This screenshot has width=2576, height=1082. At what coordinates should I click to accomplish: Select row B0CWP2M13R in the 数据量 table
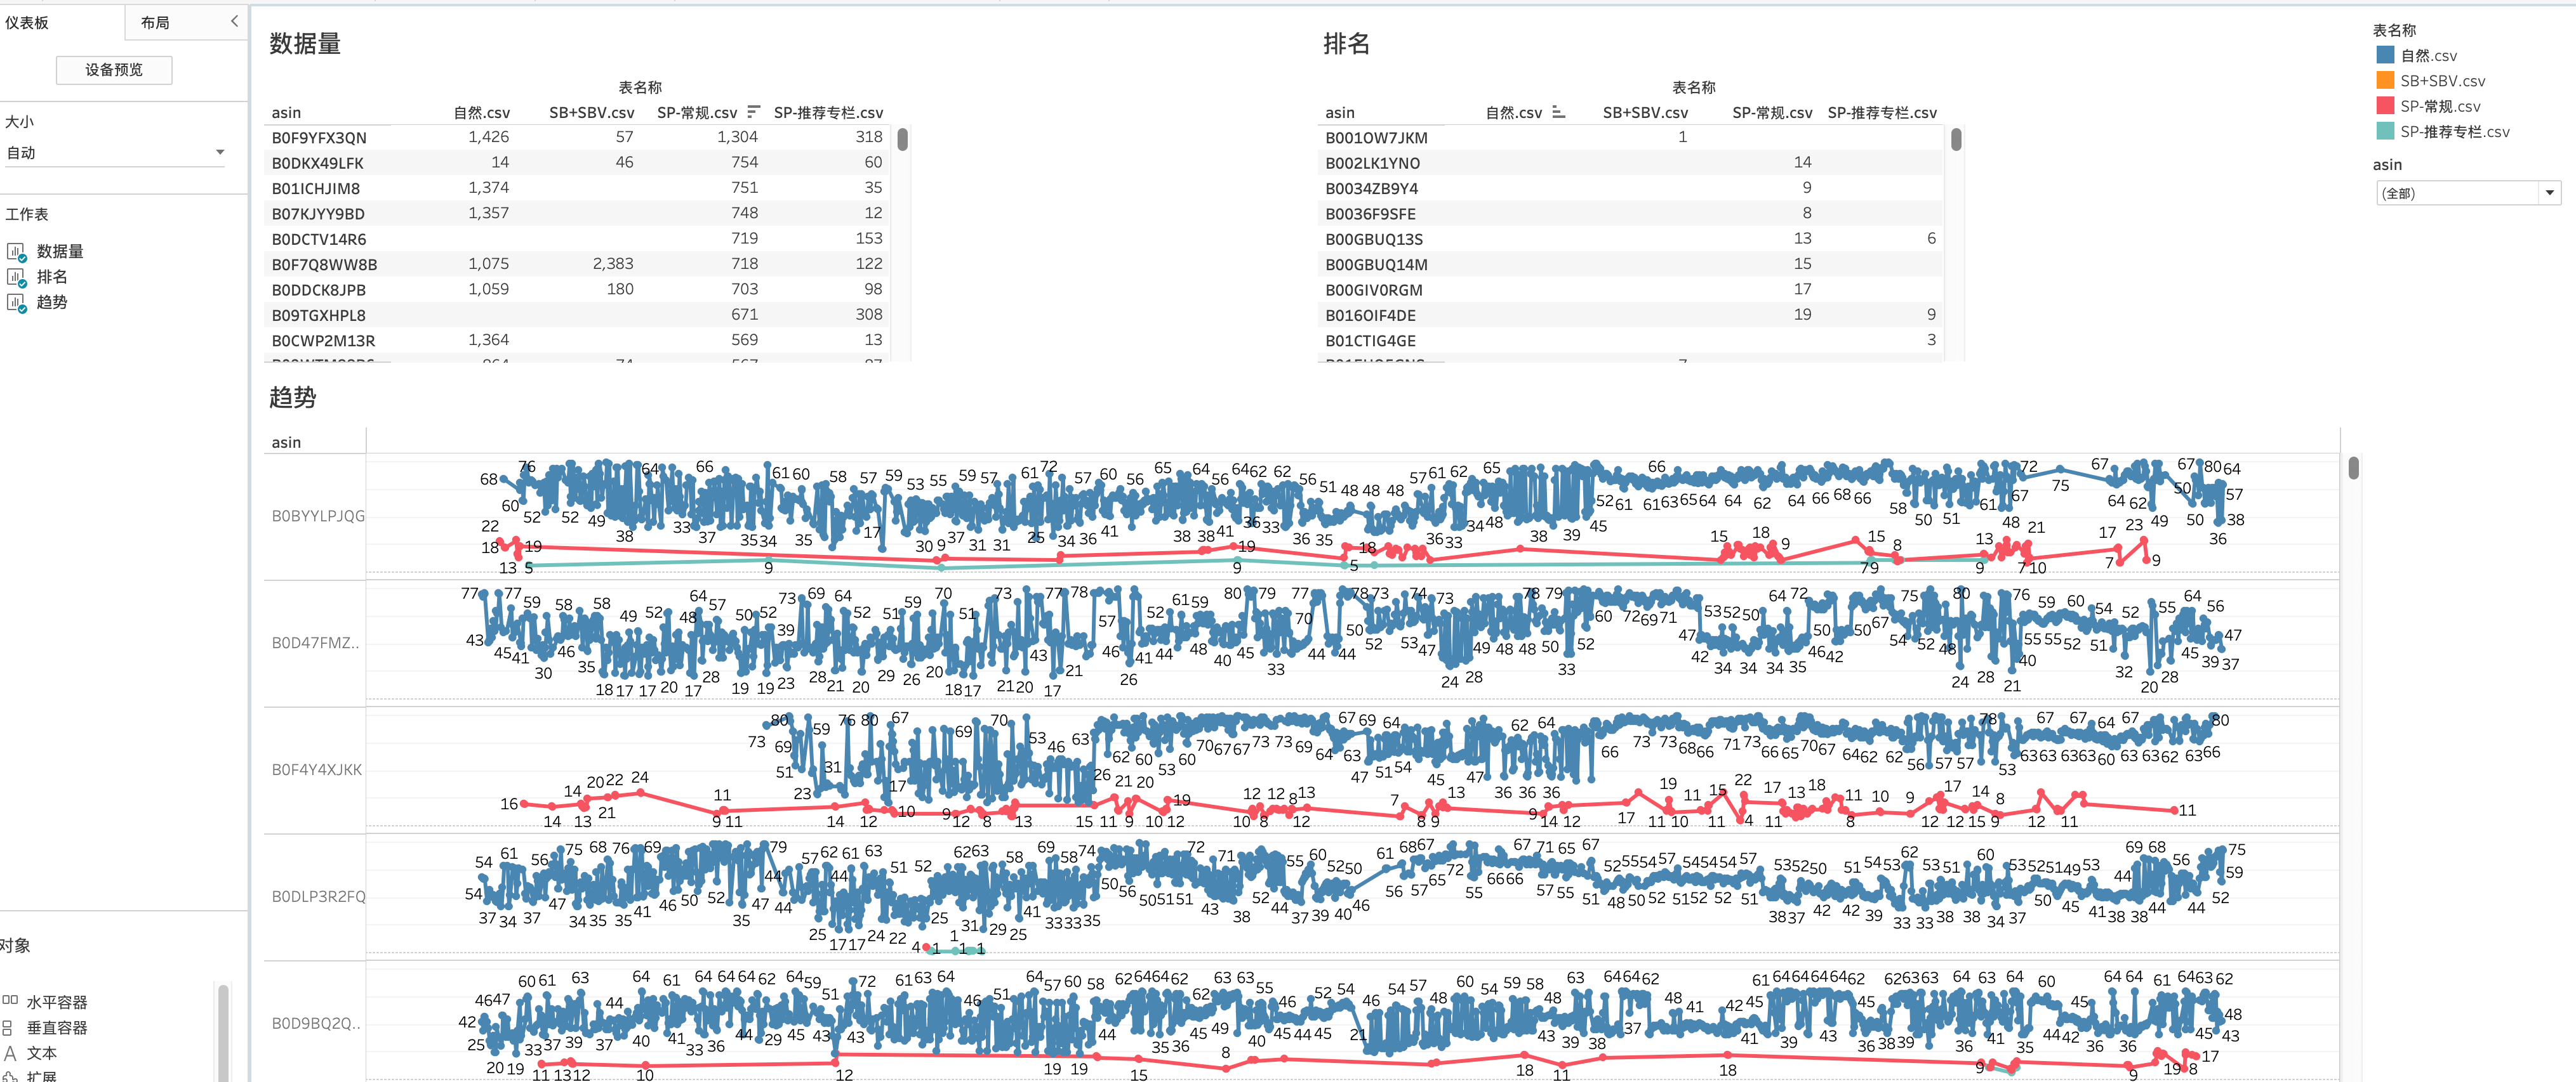pos(577,340)
